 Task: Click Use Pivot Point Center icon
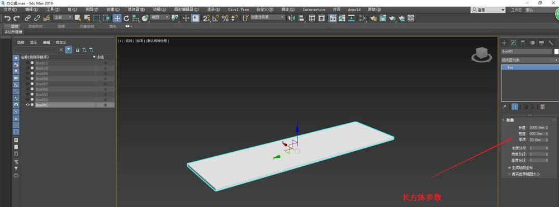point(174,18)
